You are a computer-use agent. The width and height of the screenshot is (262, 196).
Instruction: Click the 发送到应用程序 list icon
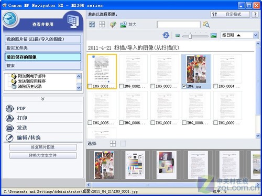pos(14,81)
